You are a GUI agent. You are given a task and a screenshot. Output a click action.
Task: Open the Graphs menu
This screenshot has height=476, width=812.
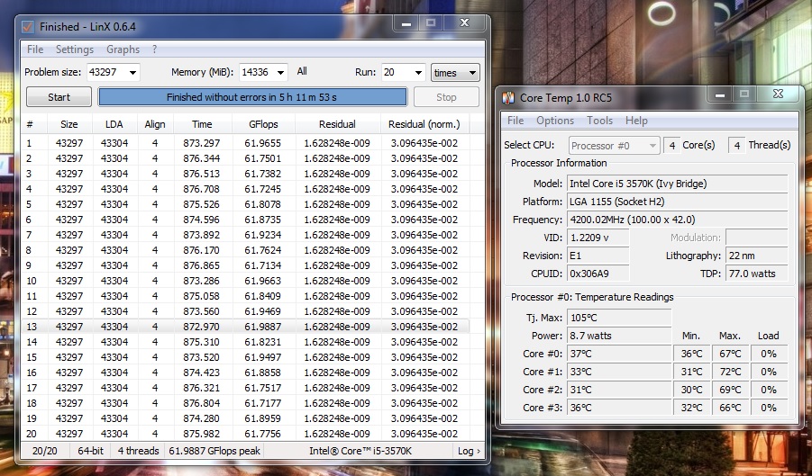(x=123, y=49)
